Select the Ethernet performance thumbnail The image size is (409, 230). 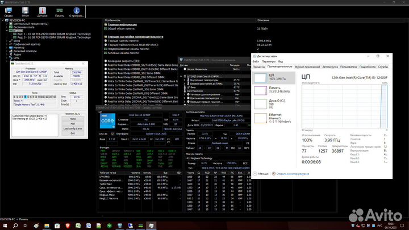tap(274, 118)
